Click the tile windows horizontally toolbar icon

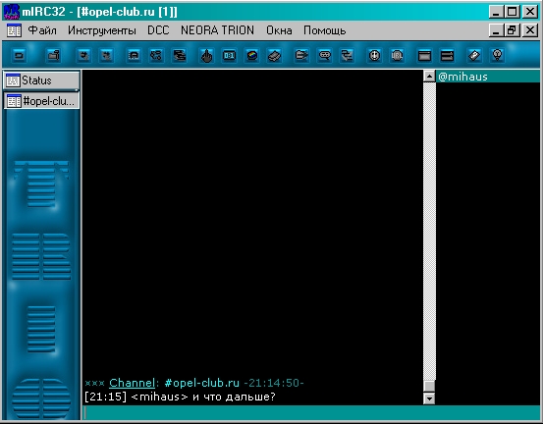pos(447,55)
